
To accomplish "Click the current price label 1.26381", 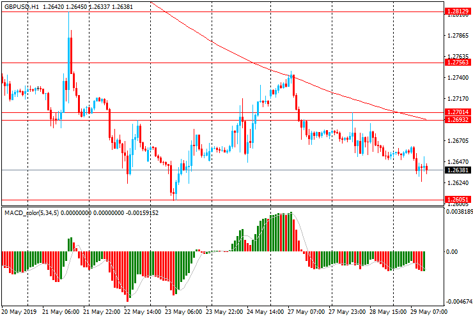I will point(458,170).
